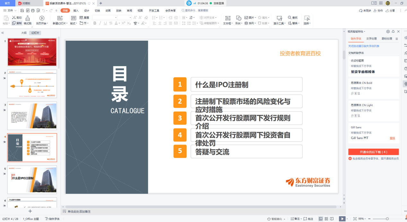Click the New Slide (新建幻灯片) icon
407x222 pixels.
pyautogui.click(x=60, y=18)
